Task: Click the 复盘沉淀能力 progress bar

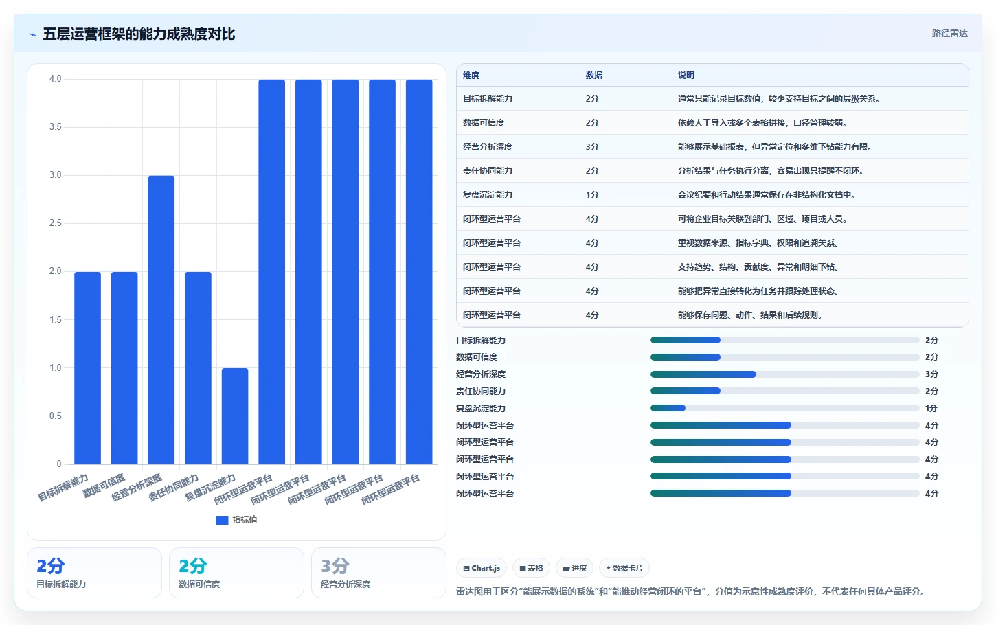Action: [x=784, y=408]
